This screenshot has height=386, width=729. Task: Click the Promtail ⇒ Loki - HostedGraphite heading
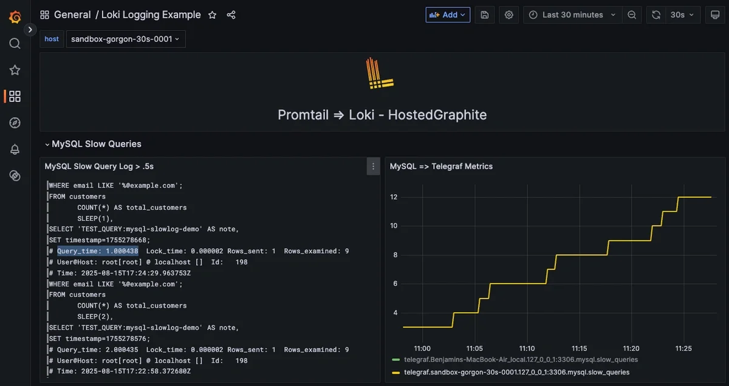(382, 115)
